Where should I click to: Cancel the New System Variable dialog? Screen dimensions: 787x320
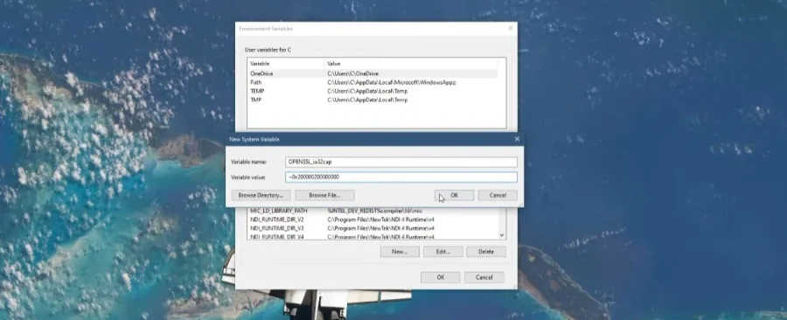click(498, 195)
